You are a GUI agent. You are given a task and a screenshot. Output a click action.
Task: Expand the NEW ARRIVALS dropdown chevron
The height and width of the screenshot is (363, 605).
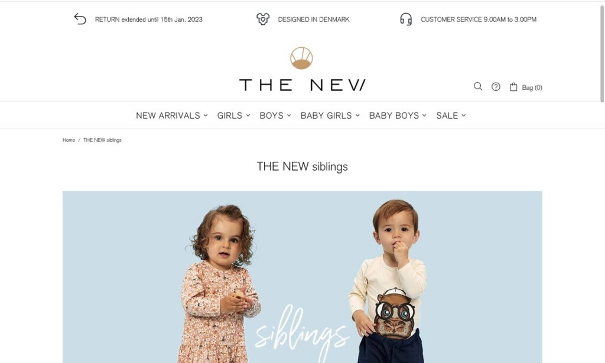pyautogui.click(x=206, y=115)
